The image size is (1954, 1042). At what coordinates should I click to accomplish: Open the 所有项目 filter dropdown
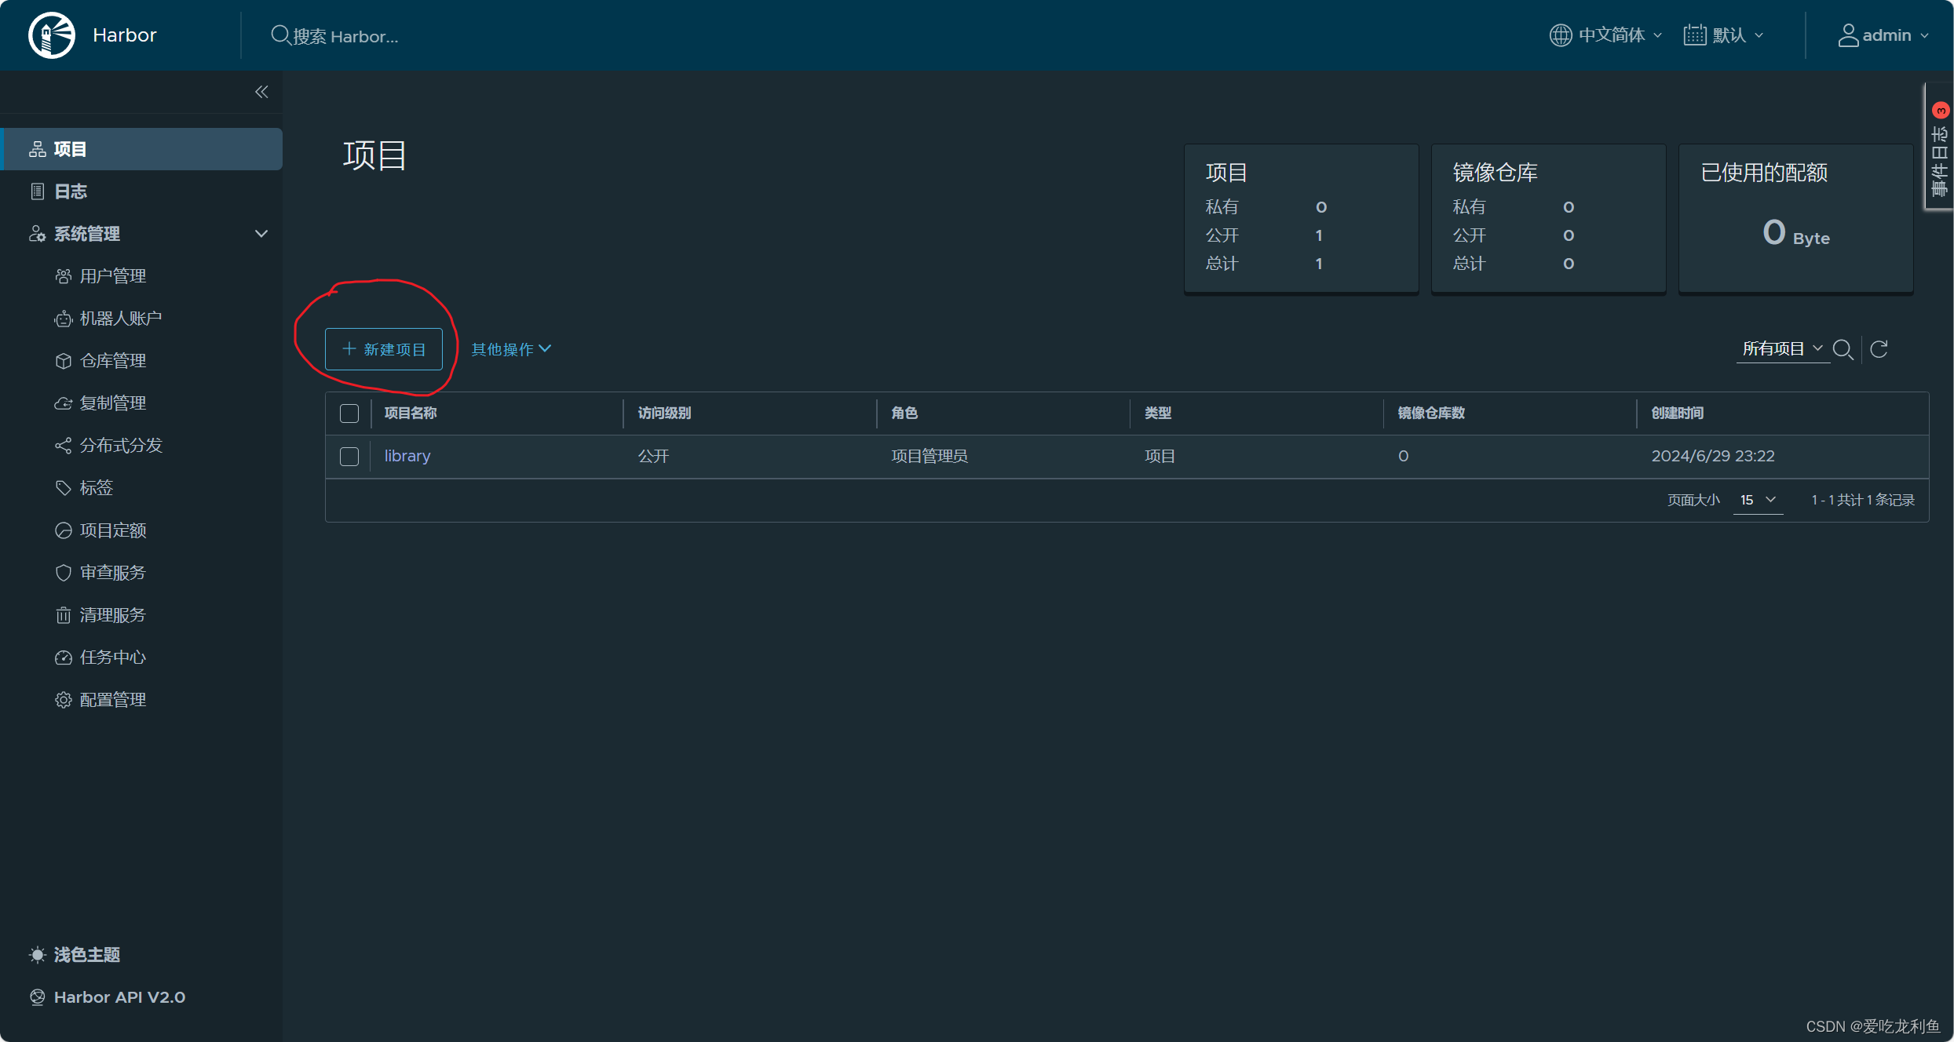click(1782, 349)
